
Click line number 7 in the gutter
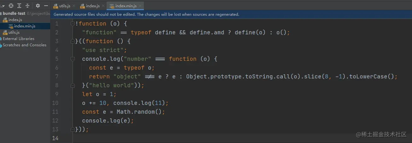(57, 76)
